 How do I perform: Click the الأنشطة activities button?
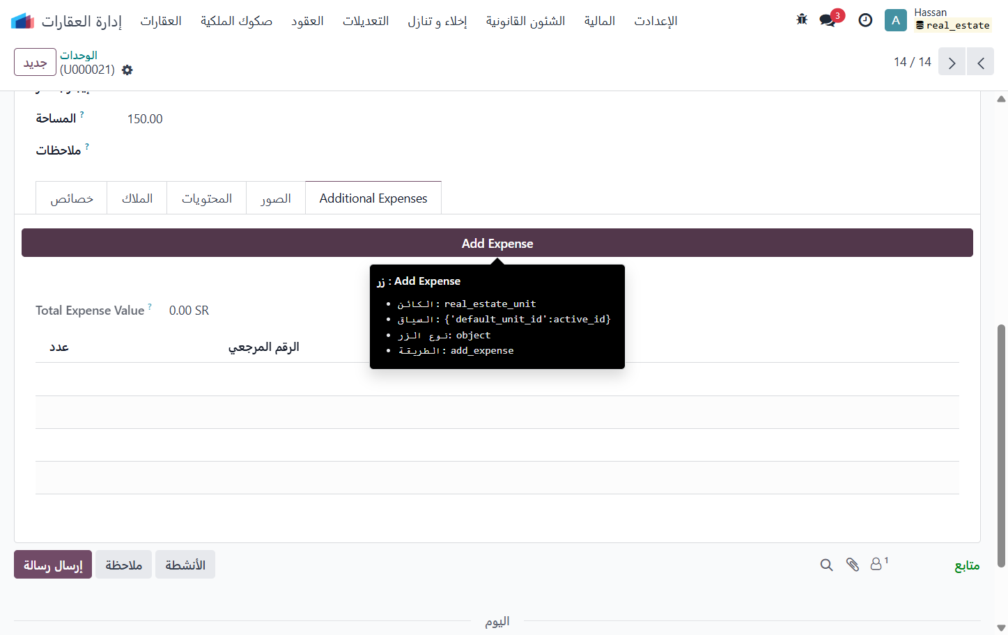185,565
